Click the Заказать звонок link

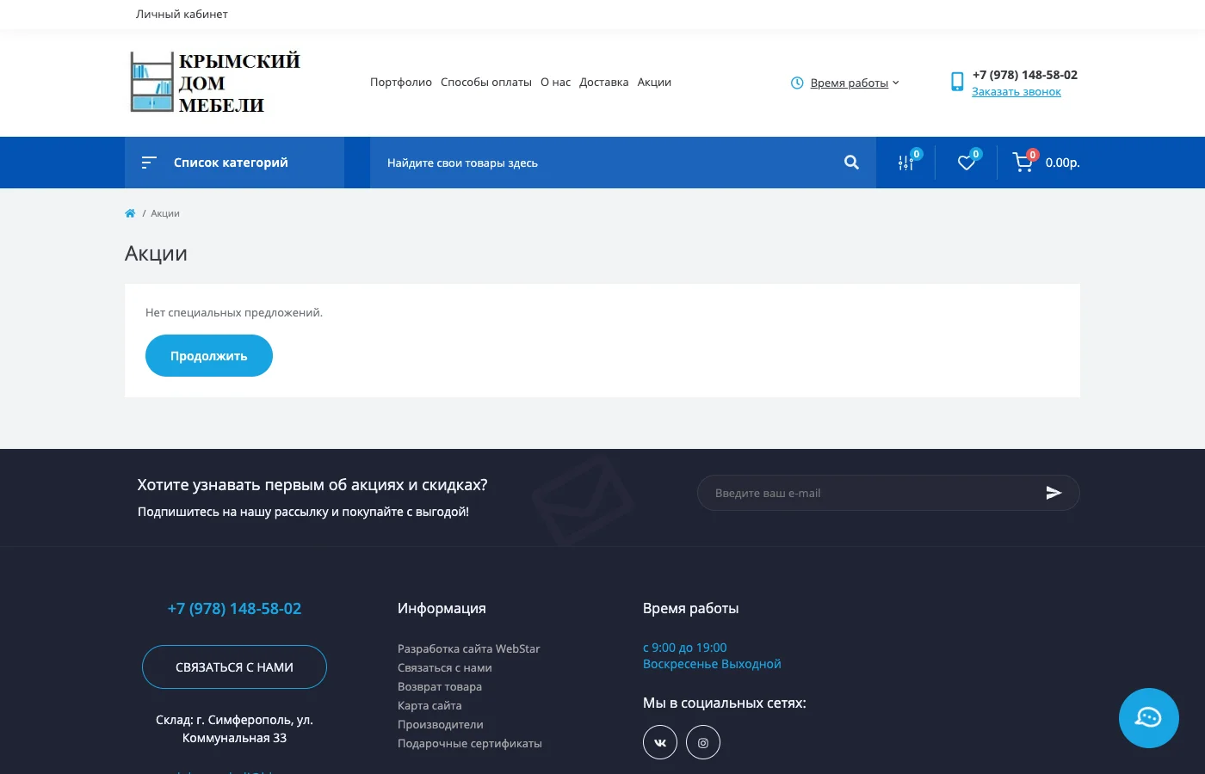[x=1017, y=92]
